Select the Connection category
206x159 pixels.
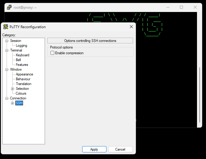tap(18, 98)
